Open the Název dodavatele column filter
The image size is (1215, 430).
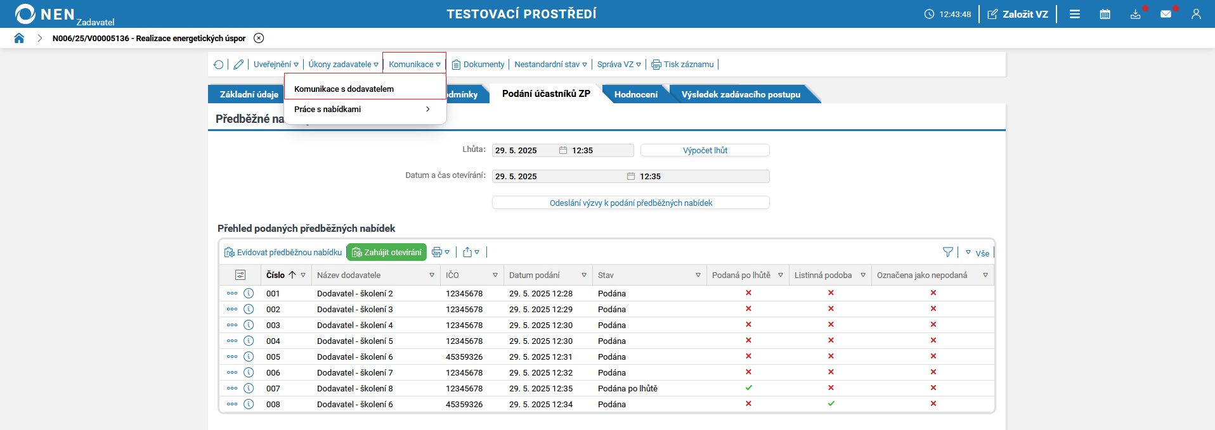432,275
